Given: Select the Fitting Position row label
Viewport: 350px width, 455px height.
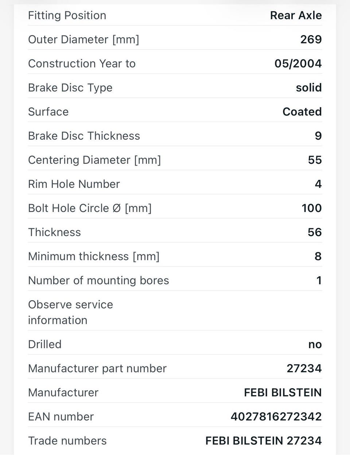Looking at the screenshot, I should (x=67, y=15).
